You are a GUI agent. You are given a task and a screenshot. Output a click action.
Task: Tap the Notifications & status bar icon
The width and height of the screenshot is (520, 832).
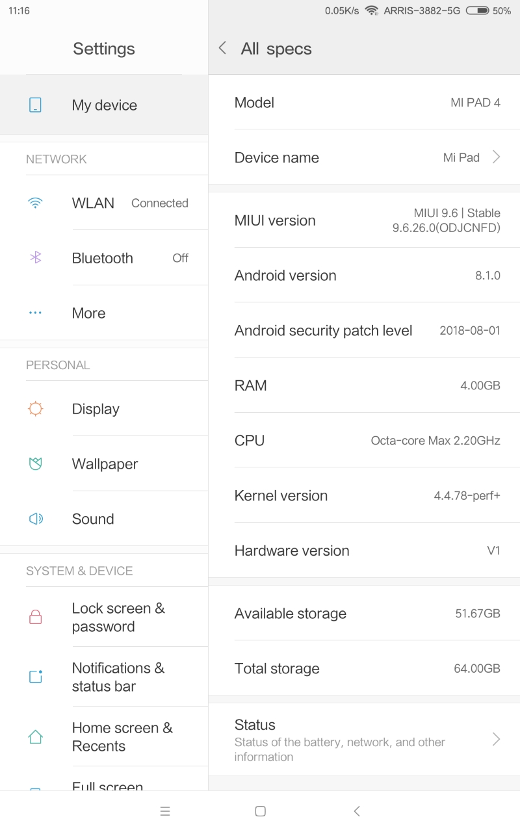click(x=36, y=677)
